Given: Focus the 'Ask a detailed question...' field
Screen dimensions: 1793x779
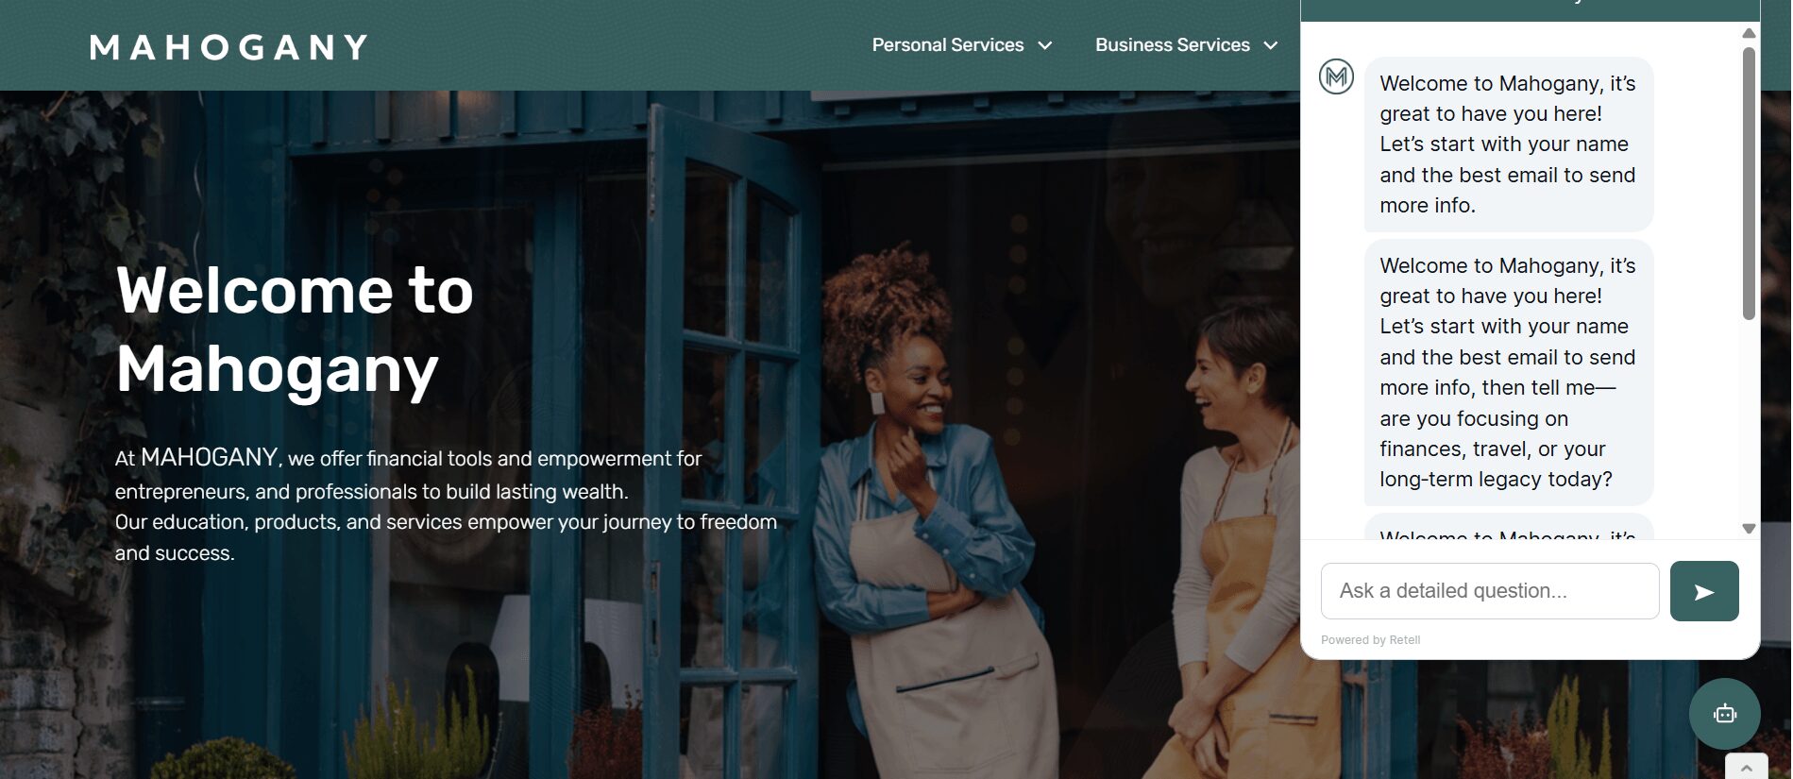Looking at the screenshot, I should (1489, 591).
